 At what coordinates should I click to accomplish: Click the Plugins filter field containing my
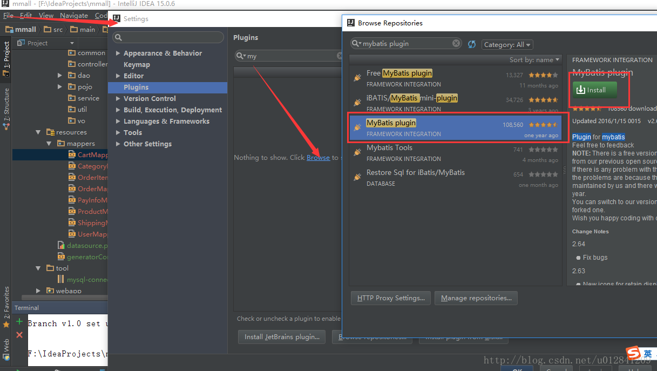(290, 56)
